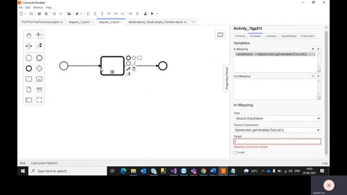The image size is (347, 195).
Task: Click the Target input field
Action: 277,141
